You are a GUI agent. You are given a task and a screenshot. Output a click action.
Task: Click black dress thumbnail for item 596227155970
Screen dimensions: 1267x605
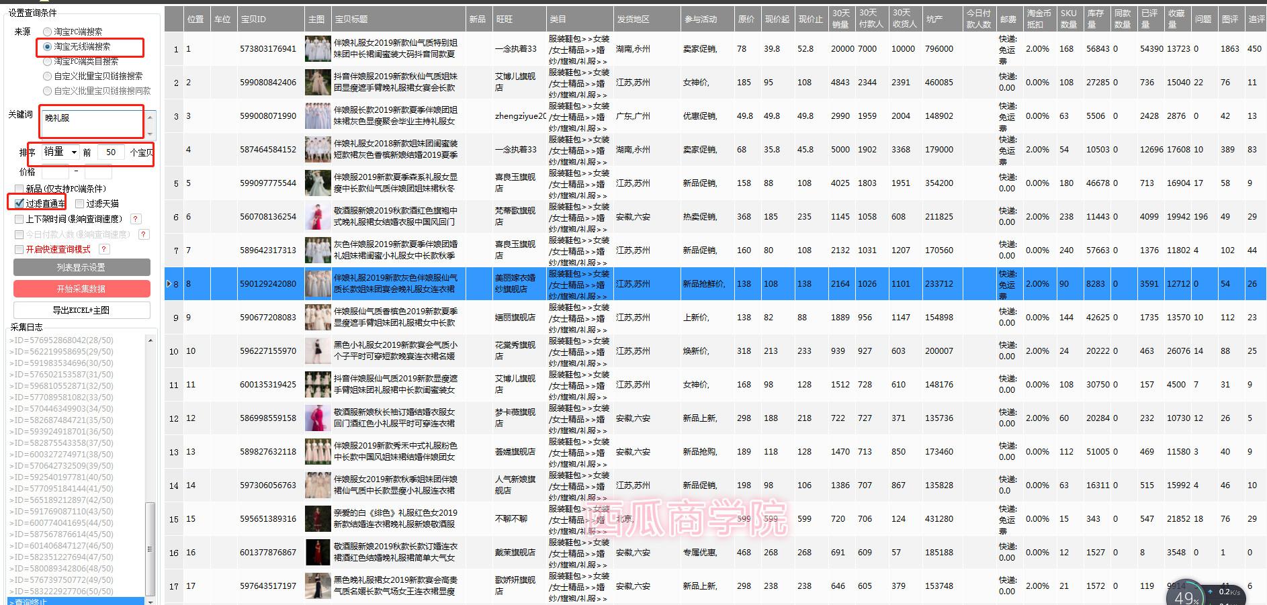pos(318,351)
